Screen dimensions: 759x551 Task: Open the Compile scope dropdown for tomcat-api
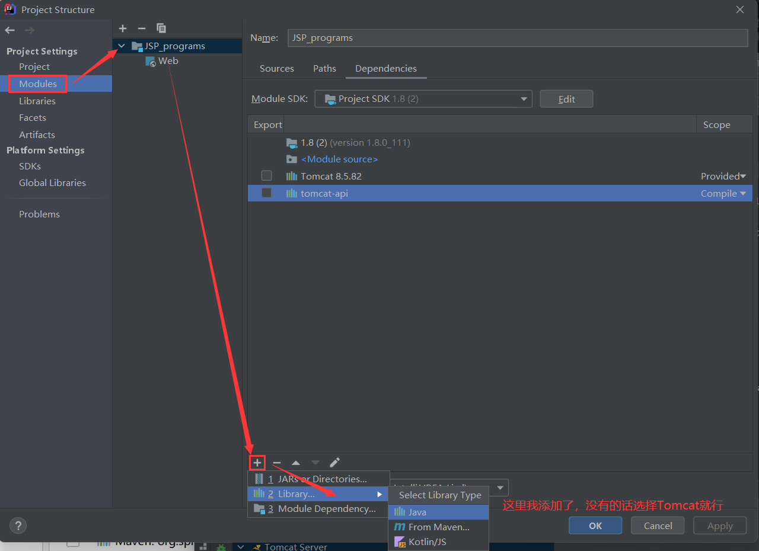(x=723, y=193)
